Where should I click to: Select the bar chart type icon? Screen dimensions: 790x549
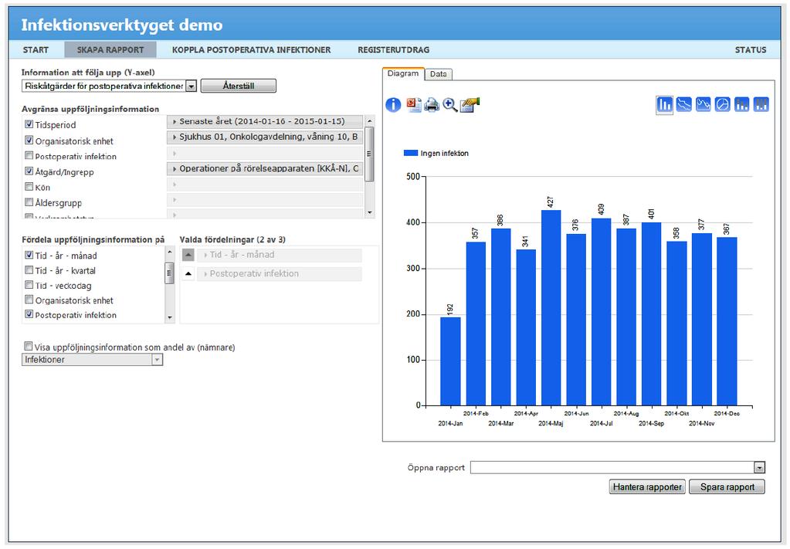pos(665,105)
